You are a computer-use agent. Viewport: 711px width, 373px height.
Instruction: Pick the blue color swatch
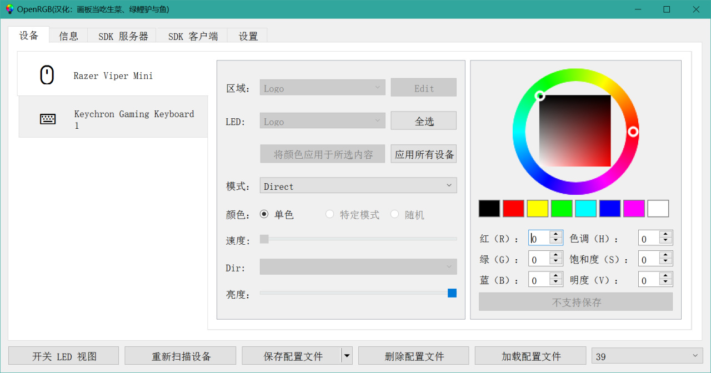[x=610, y=208]
